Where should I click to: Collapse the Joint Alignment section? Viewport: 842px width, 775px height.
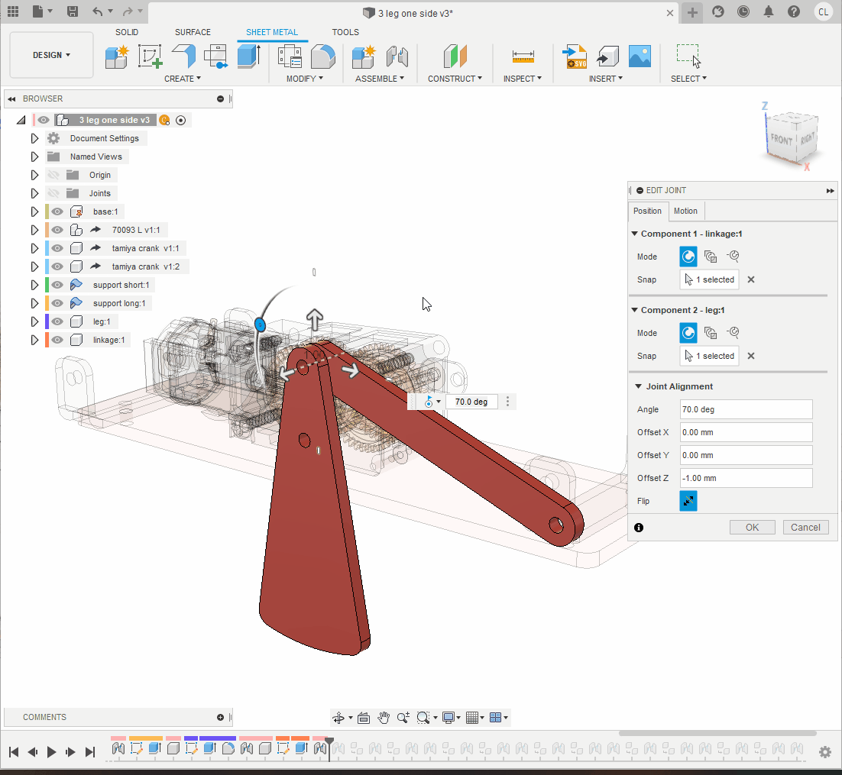636,386
